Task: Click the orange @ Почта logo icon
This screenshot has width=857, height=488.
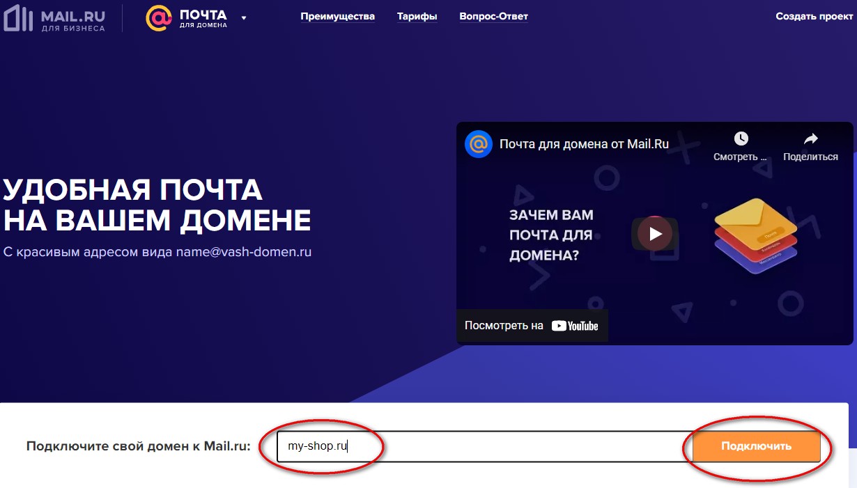Action: (x=158, y=18)
